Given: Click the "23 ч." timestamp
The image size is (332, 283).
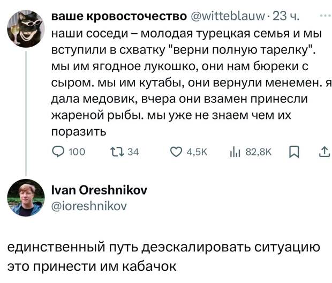Looking at the screenshot, I should tap(289, 16).
